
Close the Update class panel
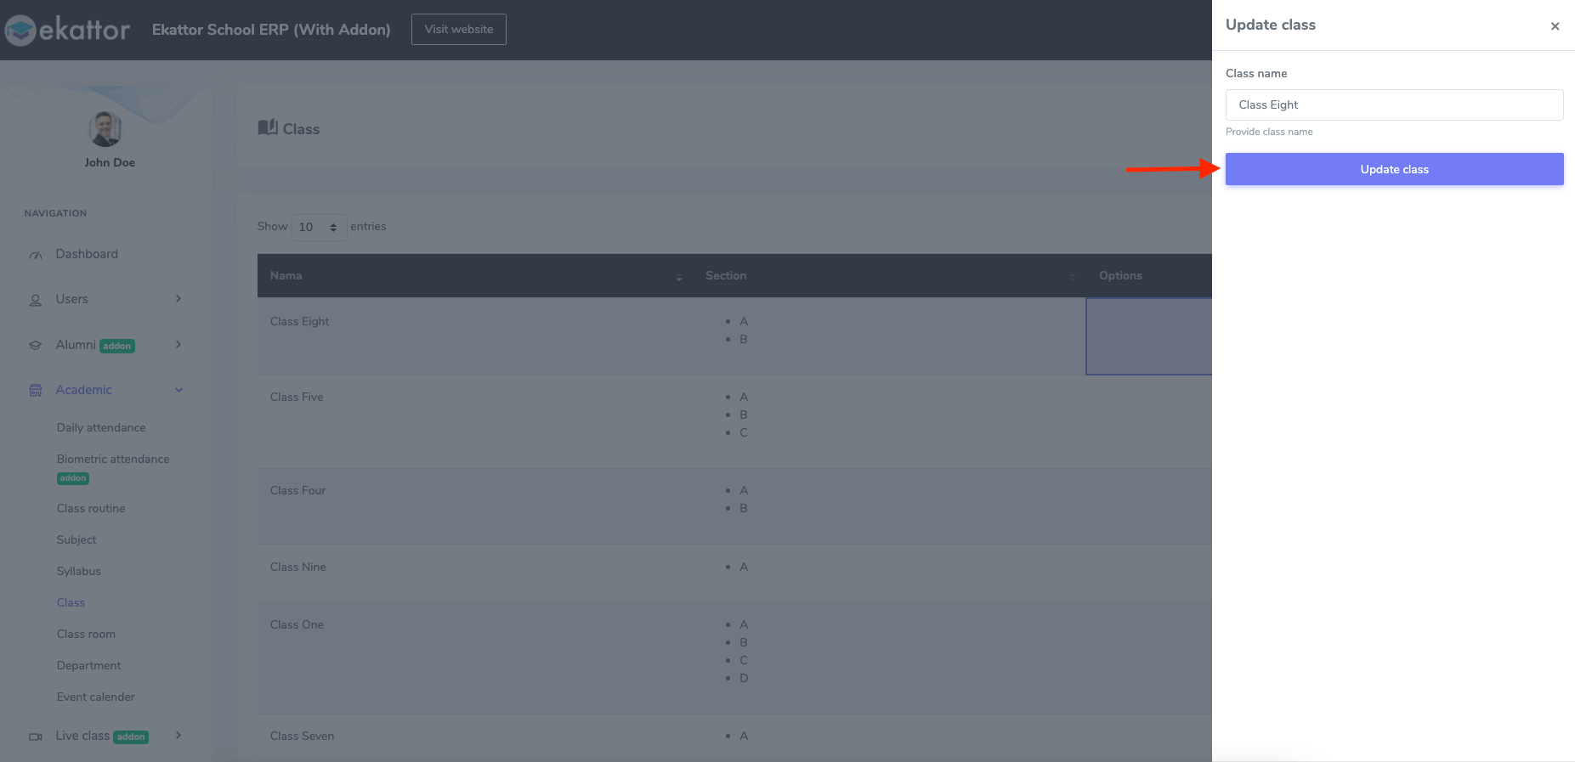[1555, 26]
